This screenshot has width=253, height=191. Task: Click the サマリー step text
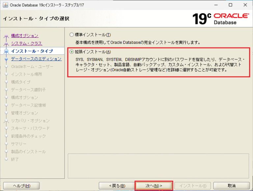(x=19, y=144)
